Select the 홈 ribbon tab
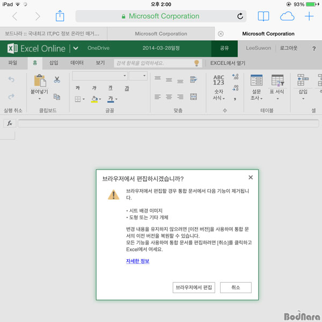 [x=35, y=63]
